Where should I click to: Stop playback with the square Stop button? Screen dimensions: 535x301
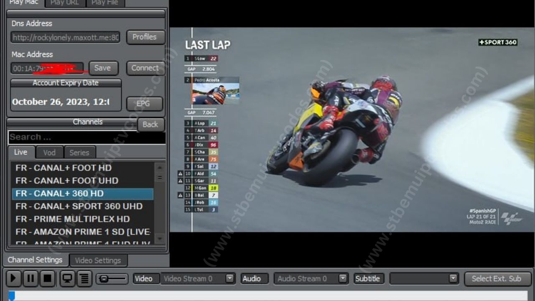(48, 278)
